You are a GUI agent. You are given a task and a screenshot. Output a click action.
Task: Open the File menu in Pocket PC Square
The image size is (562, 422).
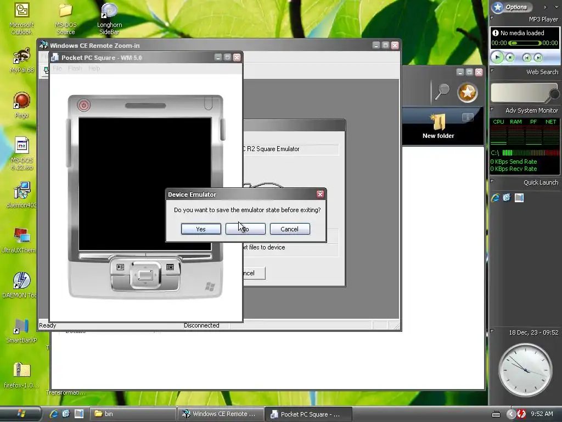pos(57,68)
